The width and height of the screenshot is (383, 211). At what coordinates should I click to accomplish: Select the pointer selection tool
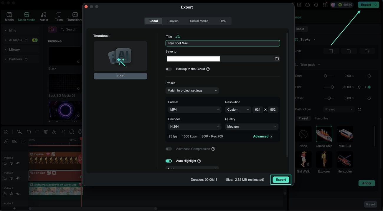19,131
